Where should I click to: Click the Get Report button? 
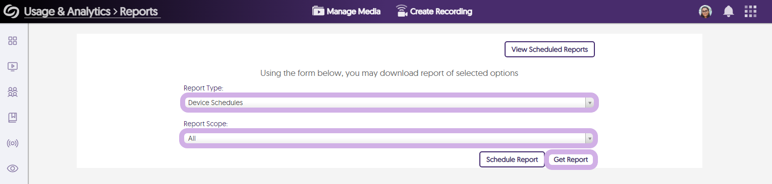tap(571, 159)
